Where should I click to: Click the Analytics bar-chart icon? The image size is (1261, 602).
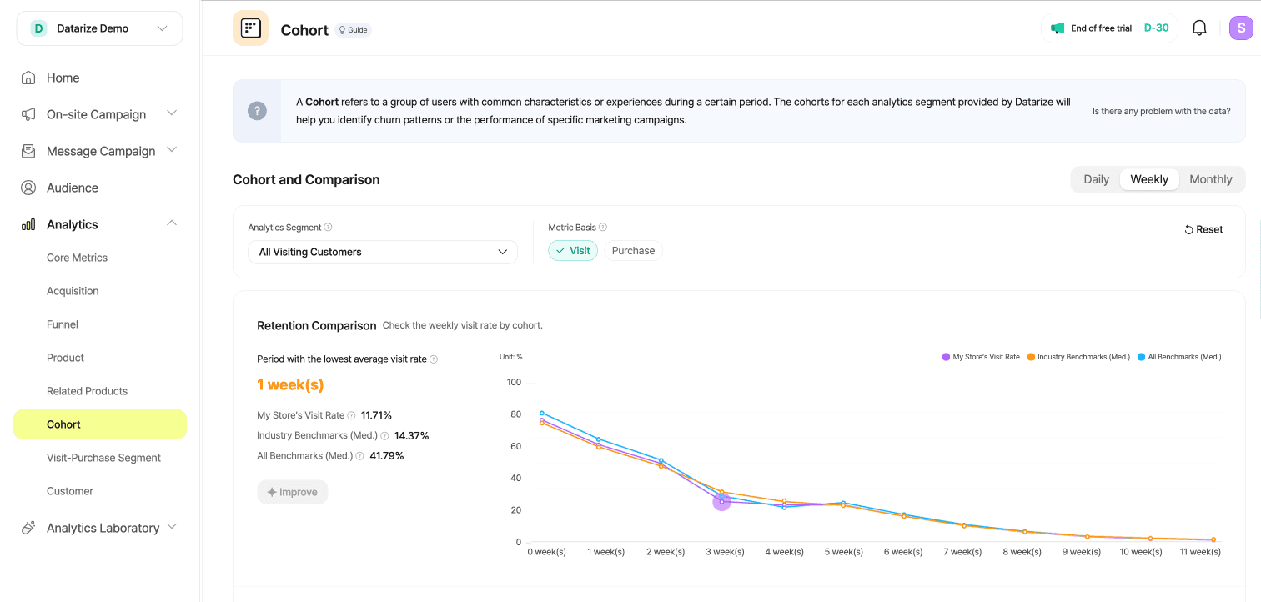click(x=28, y=224)
